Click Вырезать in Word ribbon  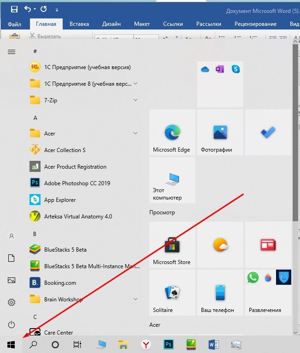point(45,36)
